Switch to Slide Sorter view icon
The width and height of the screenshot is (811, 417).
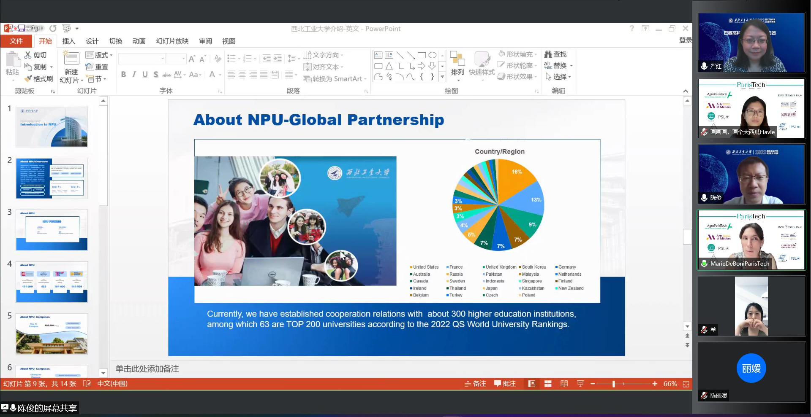(x=548, y=384)
